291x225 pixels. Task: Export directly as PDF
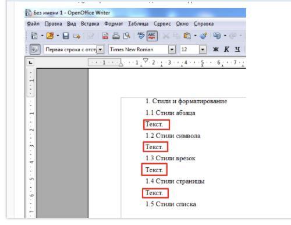pyautogui.click(x=105, y=36)
